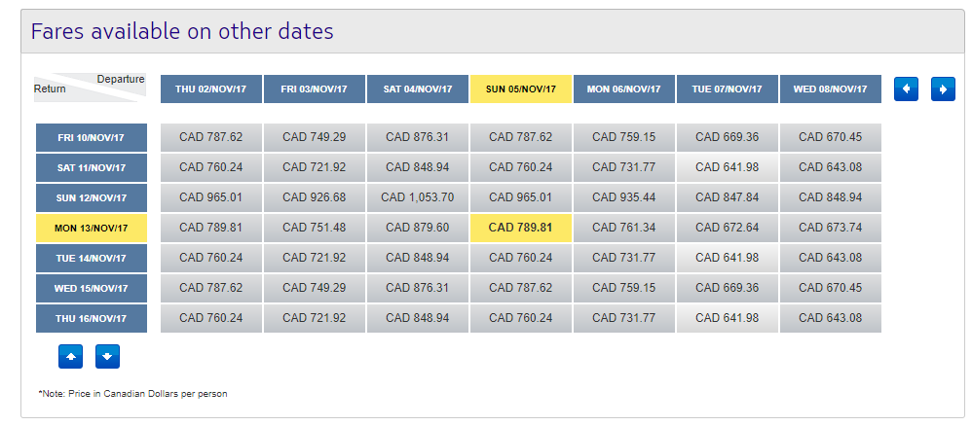Pick CAD 669.36 fare in WED 15/NOV row
The height and width of the screenshot is (426, 972).
click(x=728, y=289)
